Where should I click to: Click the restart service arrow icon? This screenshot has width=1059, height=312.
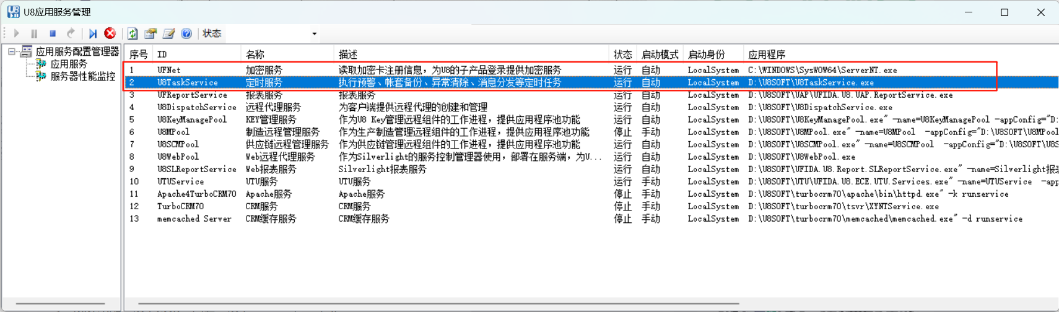(71, 33)
